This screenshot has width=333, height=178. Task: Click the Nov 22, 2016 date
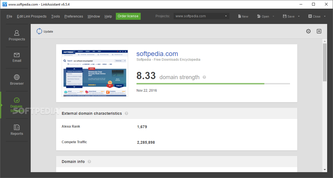pyautogui.click(x=147, y=91)
